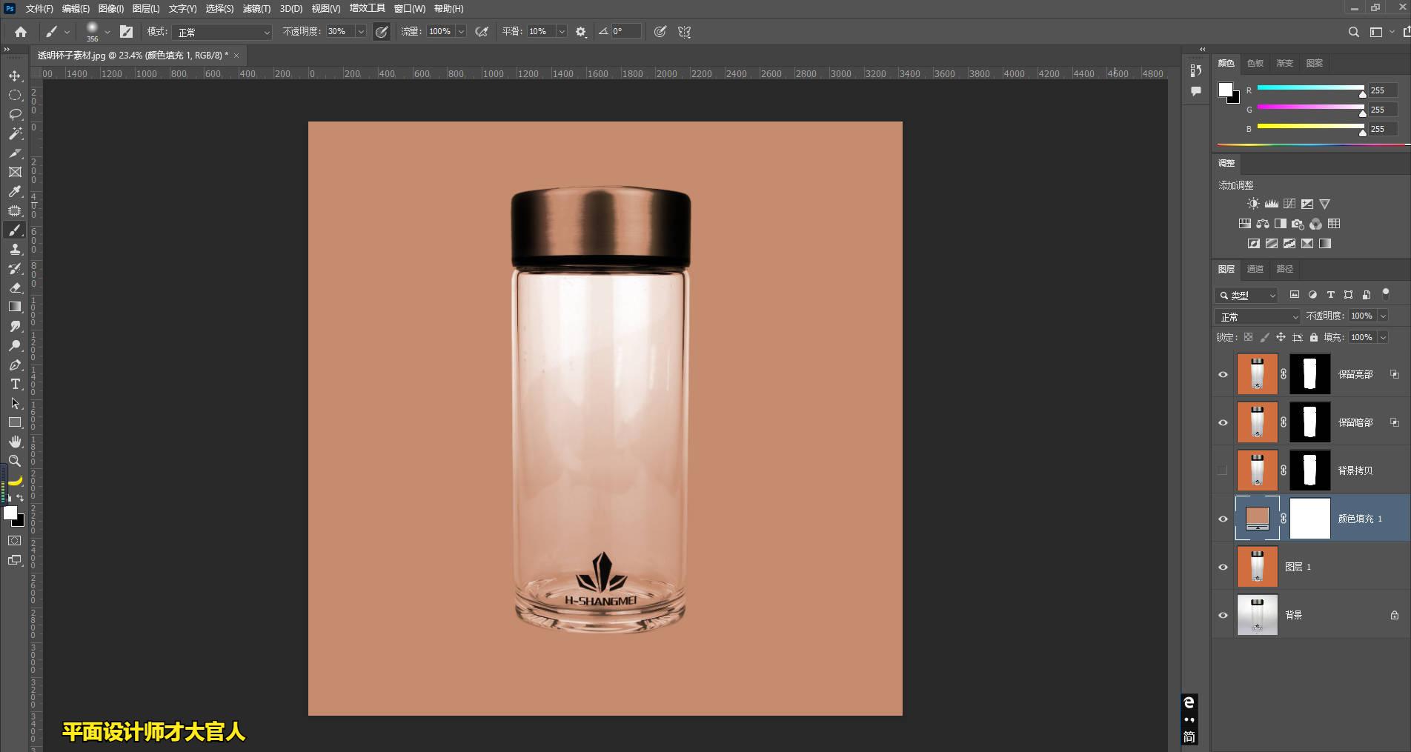
Task: Click the 颜色填充 1 layer thumbnail
Action: (1257, 519)
